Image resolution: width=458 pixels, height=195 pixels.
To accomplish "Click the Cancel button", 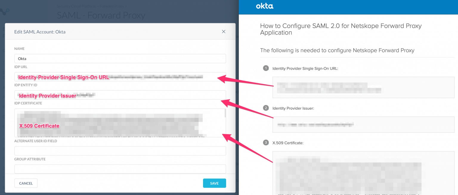I will [26, 183].
